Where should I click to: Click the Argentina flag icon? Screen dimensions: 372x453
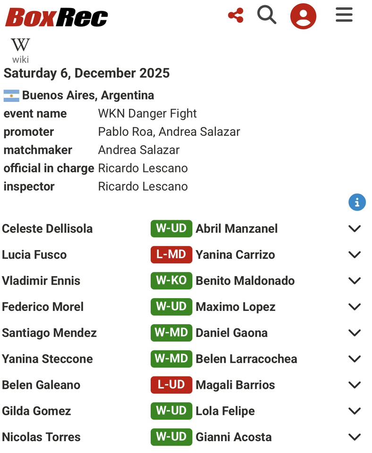point(11,96)
